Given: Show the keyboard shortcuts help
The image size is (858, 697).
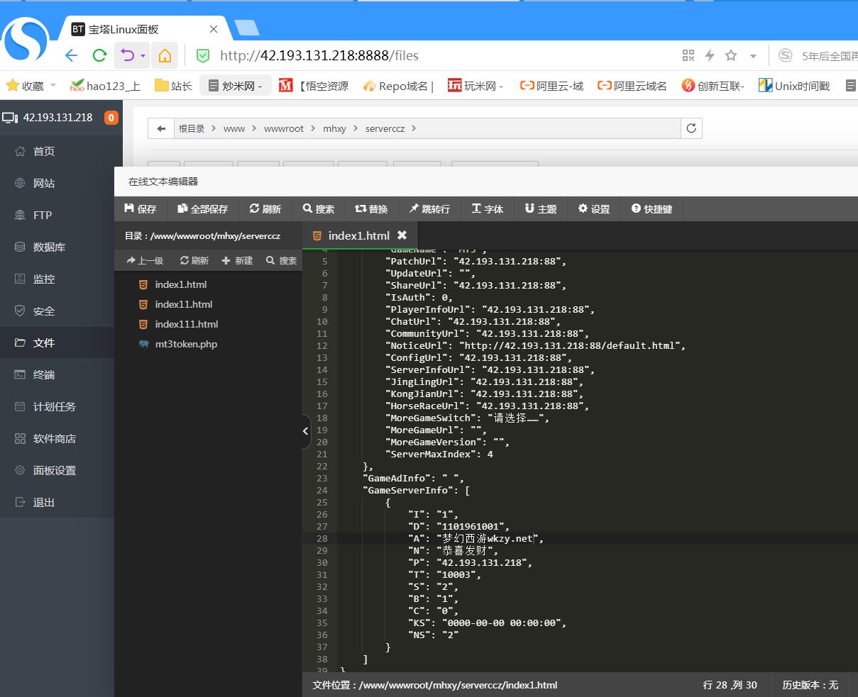Looking at the screenshot, I should point(651,209).
